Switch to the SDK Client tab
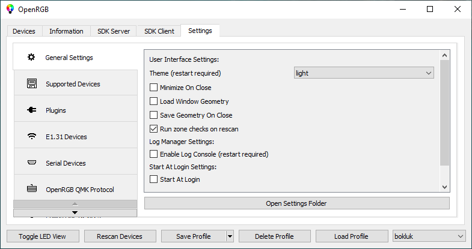This screenshot has height=249, width=472. tap(159, 31)
